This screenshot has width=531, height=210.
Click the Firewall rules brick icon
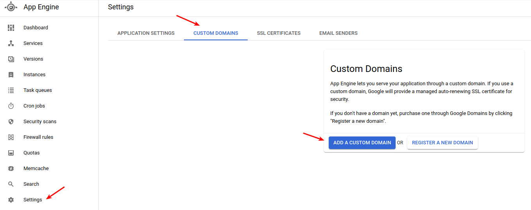pyautogui.click(x=11, y=137)
